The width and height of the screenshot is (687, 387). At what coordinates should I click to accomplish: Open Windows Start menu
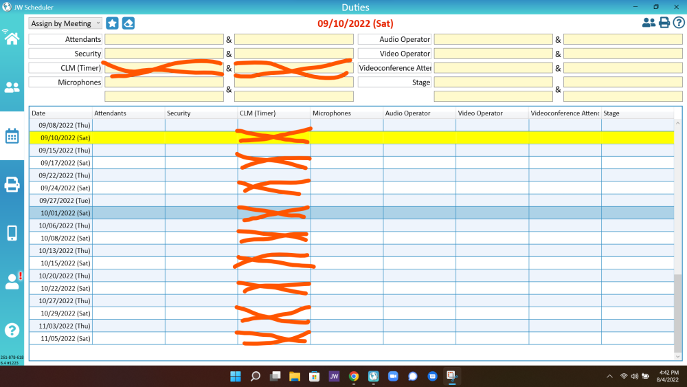236,376
